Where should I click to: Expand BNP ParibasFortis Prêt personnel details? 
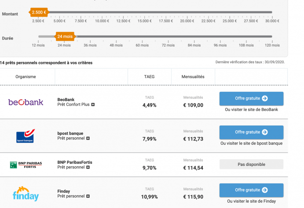88,167
